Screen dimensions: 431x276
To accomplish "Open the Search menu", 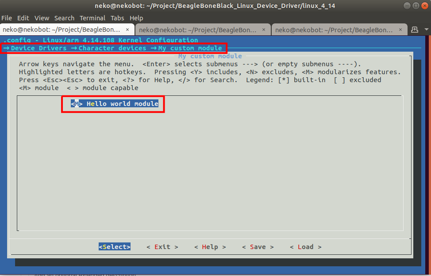I will (64, 18).
